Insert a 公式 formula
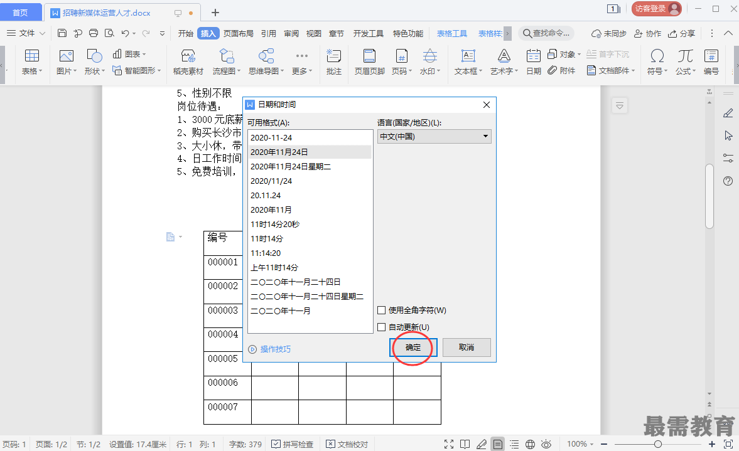 point(685,61)
